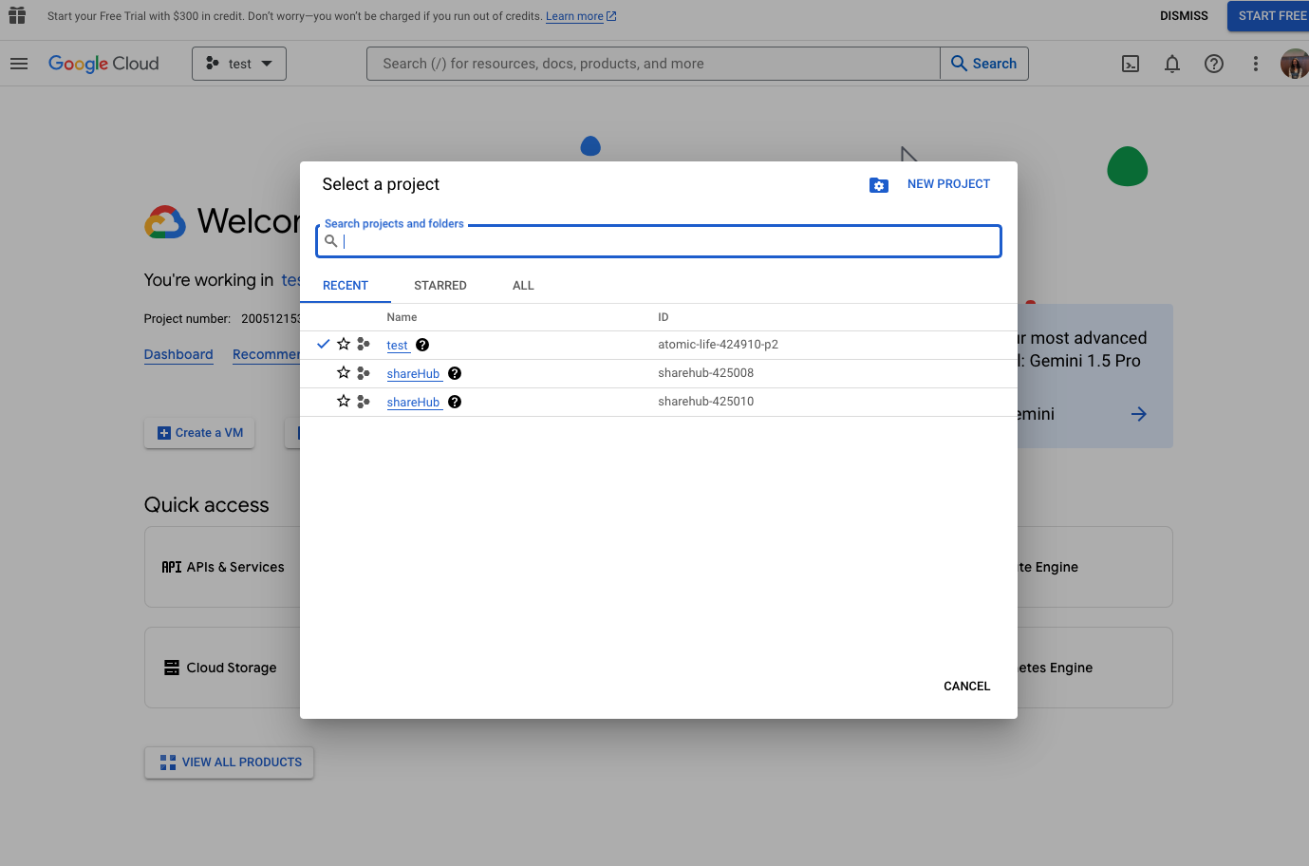Star the shareHub project sharehub-425010
This screenshot has width=1309, height=866.
344,401
